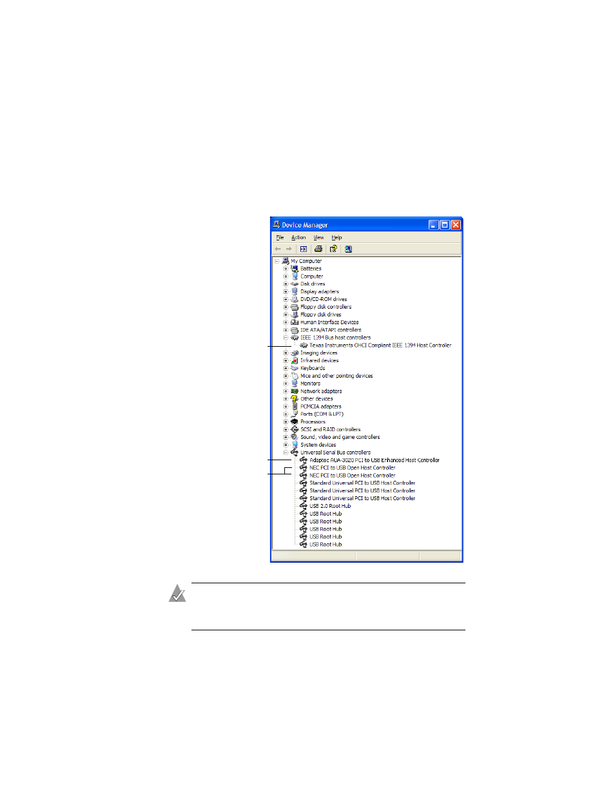Click the Imaging devices camera icon
615x796 pixels.
295,353
